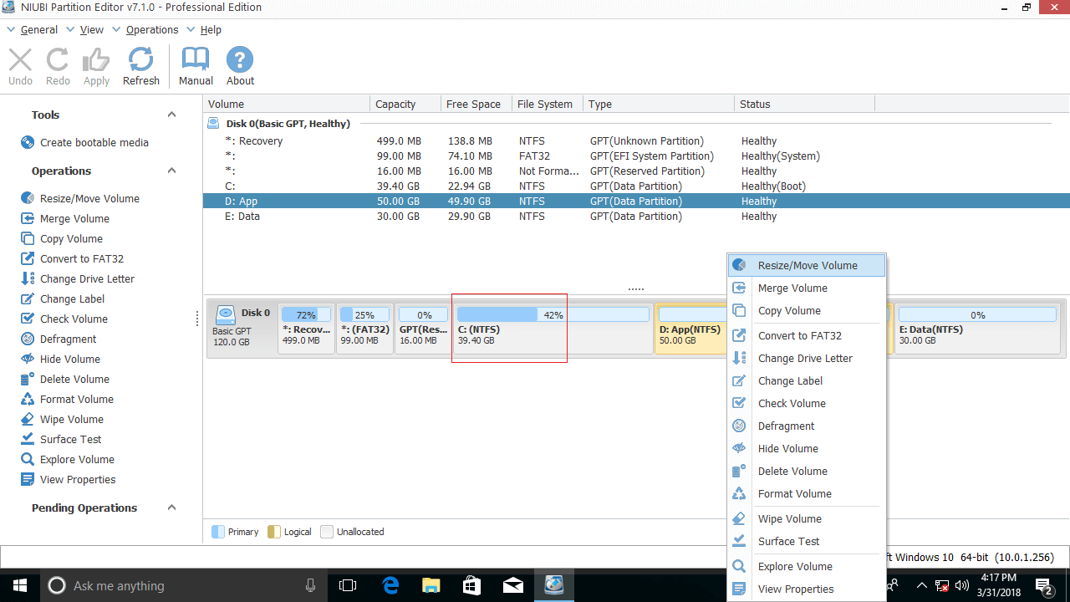Click Hide Volume sidebar icon
The image size is (1070, 602).
coord(28,359)
